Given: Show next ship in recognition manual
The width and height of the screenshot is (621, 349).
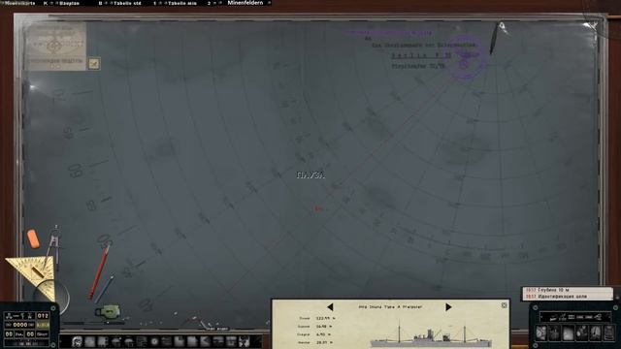Looking at the screenshot, I should [x=448, y=307].
